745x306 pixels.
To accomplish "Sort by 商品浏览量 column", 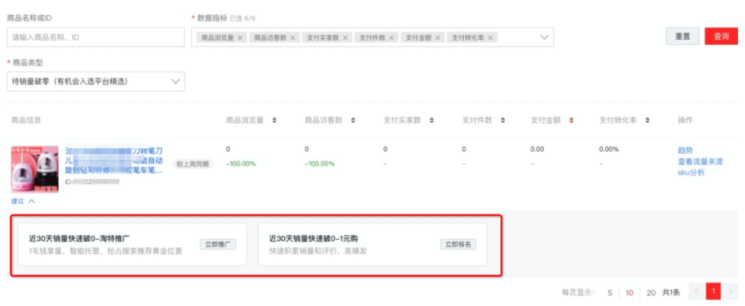I will [x=275, y=121].
